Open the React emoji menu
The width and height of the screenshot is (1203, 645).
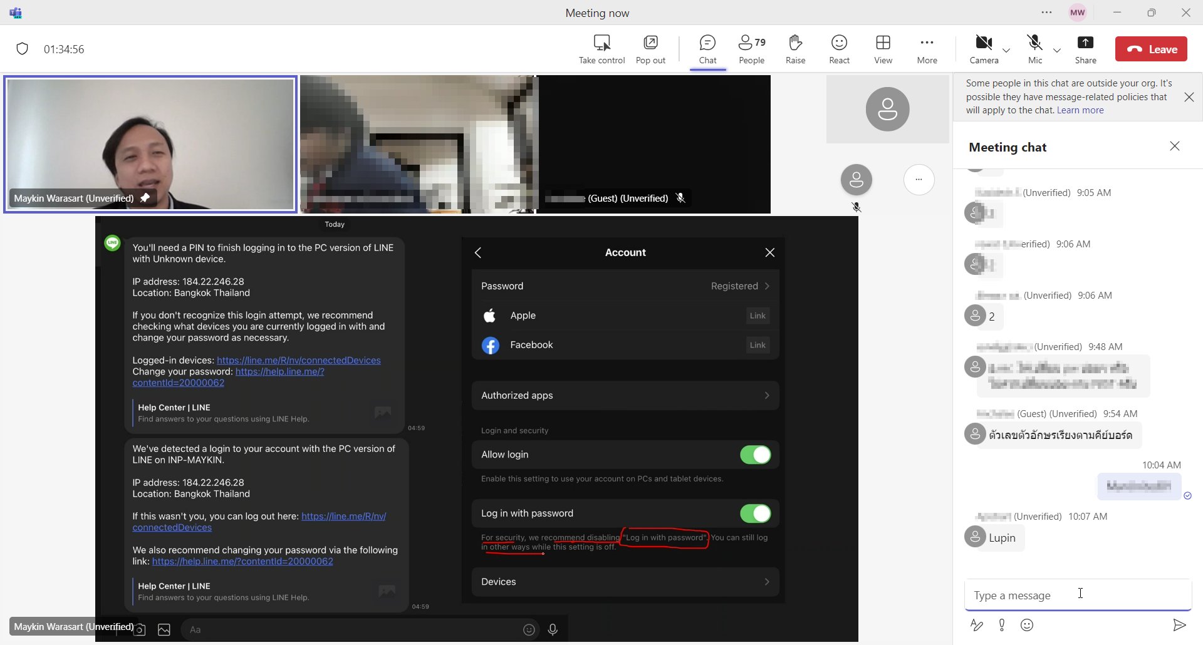coord(839,43)
